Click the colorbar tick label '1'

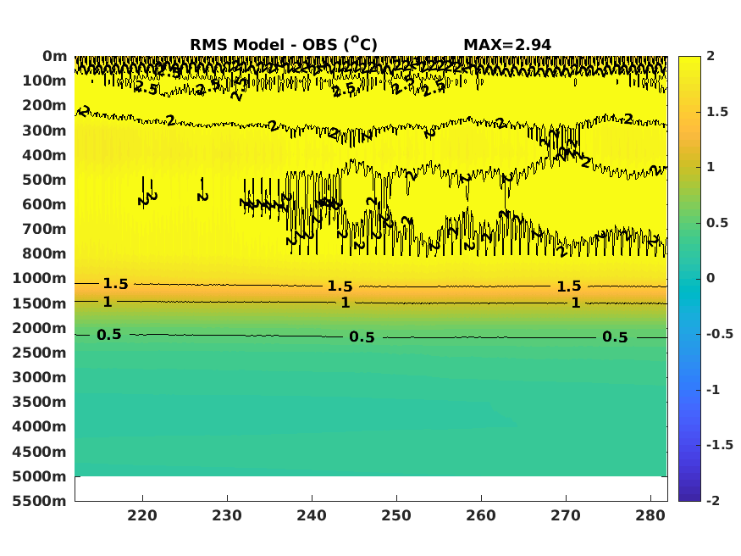[711, 167]
